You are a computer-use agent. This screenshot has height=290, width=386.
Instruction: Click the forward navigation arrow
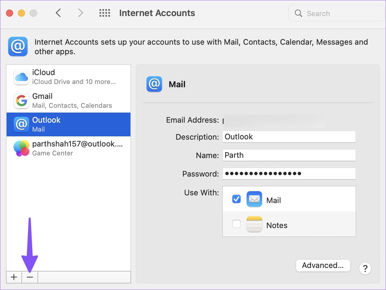click(x=80, y=13)
